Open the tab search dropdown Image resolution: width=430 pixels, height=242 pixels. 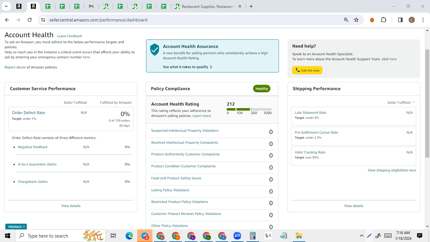[x=6, y=6]
